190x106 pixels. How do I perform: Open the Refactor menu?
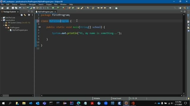[x=23, y=4]
